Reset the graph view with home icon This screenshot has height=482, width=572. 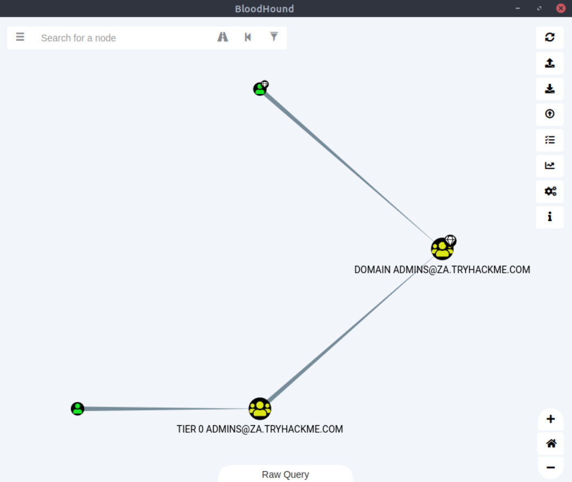551,443
